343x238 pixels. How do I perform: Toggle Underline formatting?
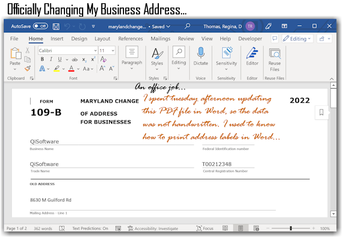[60, 59]
